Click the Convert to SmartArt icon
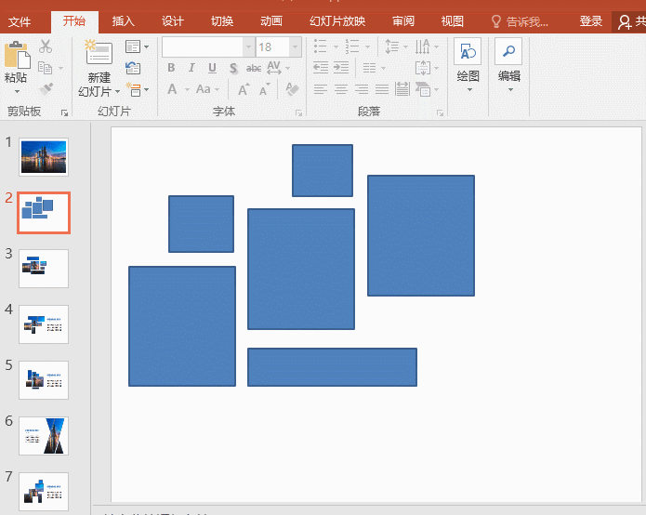646x515 pixels. 423,89
